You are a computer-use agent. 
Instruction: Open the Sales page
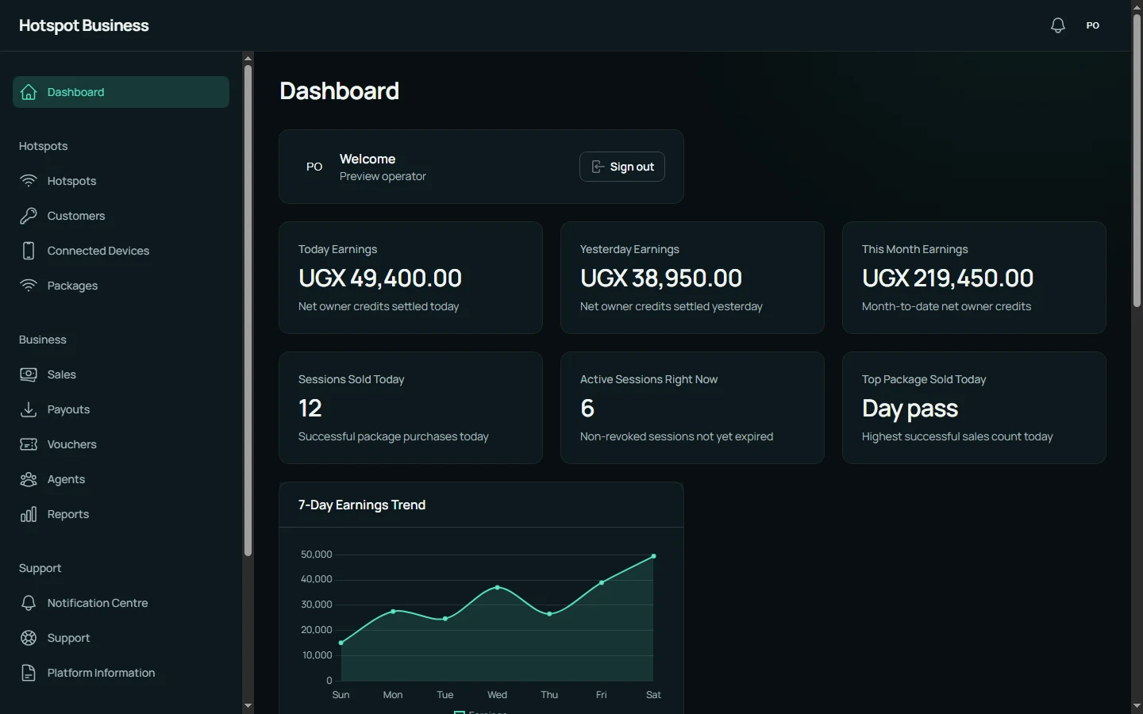click(121, 374)
